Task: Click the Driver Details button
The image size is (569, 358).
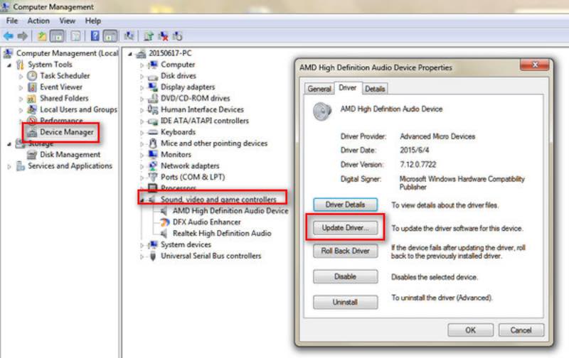Action: click(x=345, y=205)
